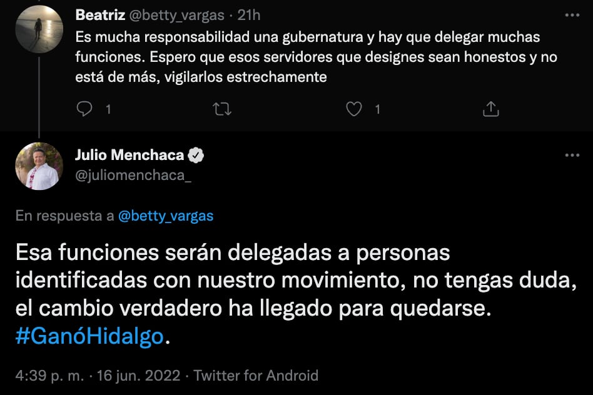This screenshot has height=395, width=593.
Task: Retweet Beatriz's tweet
Action: (x=222, y=109)
